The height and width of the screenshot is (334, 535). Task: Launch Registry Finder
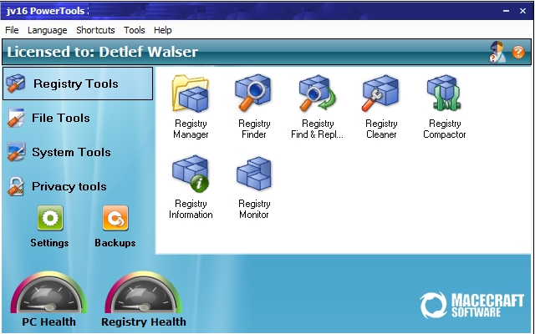254,106
